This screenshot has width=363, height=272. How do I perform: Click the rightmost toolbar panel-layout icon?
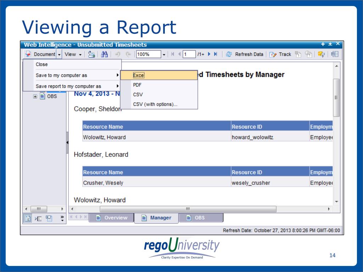pyautogui.click(x=335, y=54)
